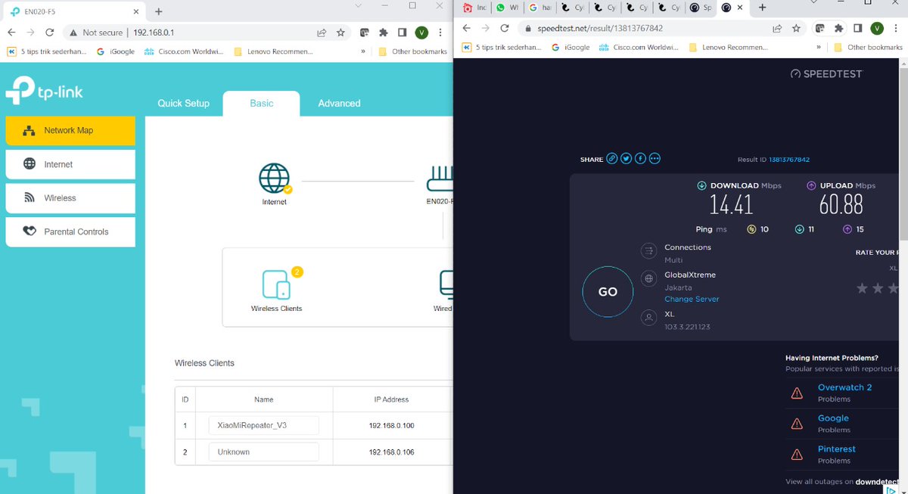The width and height of the screenshot is (908, 494).
Task: Click the GO button on Speedtest
Action: tap(608, 291)
